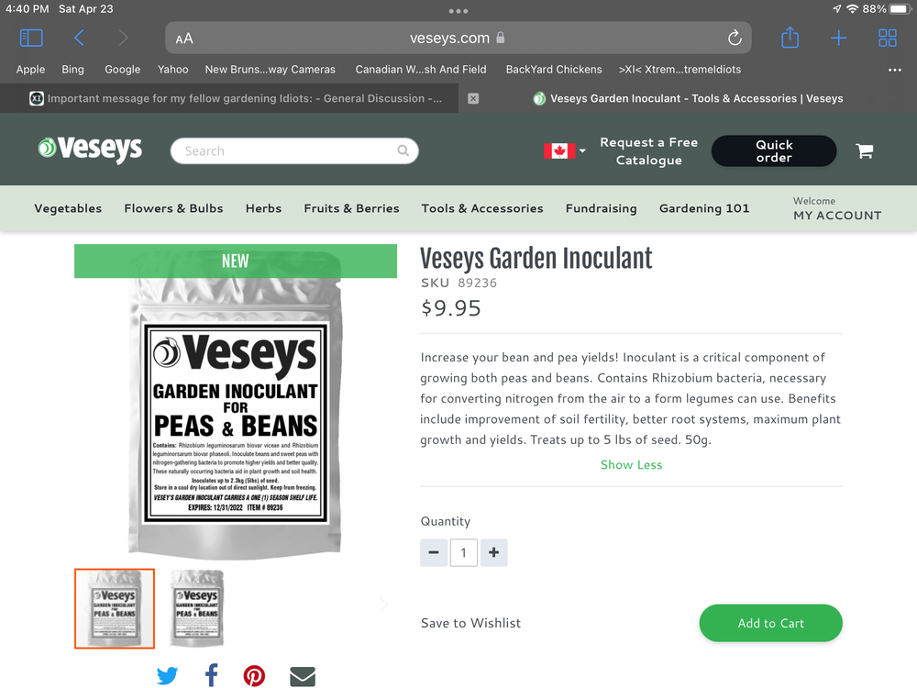Collapse description with Show Less
The width and height of the screenshot is (917, 688).
pyautogui.click(x=631, y=464)
